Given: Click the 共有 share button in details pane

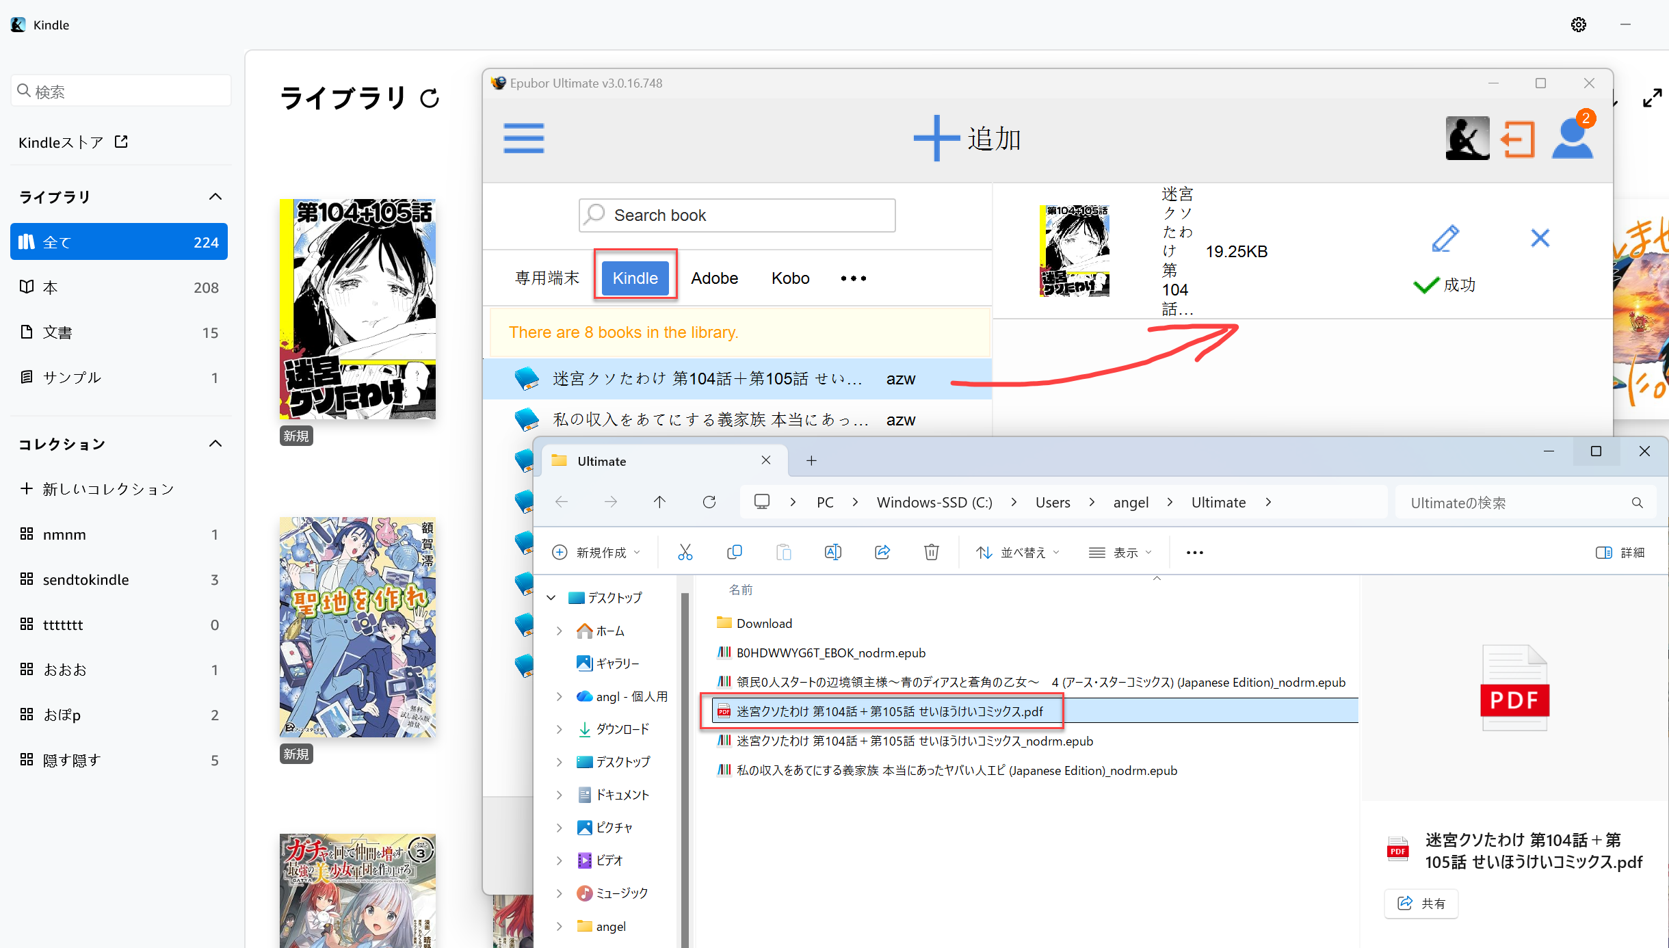Looking at the screenshot, I should (x=1421, y=904).
